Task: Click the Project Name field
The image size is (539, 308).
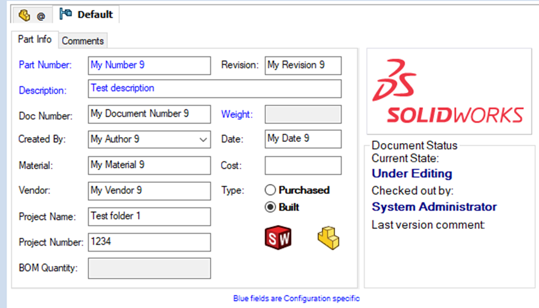Action: [149, 217]
